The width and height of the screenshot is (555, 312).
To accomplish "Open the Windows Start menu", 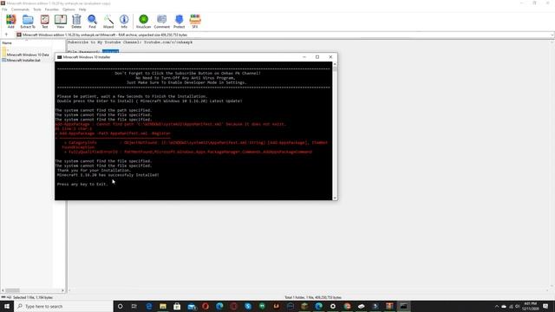I will pyautogui.click(x=7, y=306).
